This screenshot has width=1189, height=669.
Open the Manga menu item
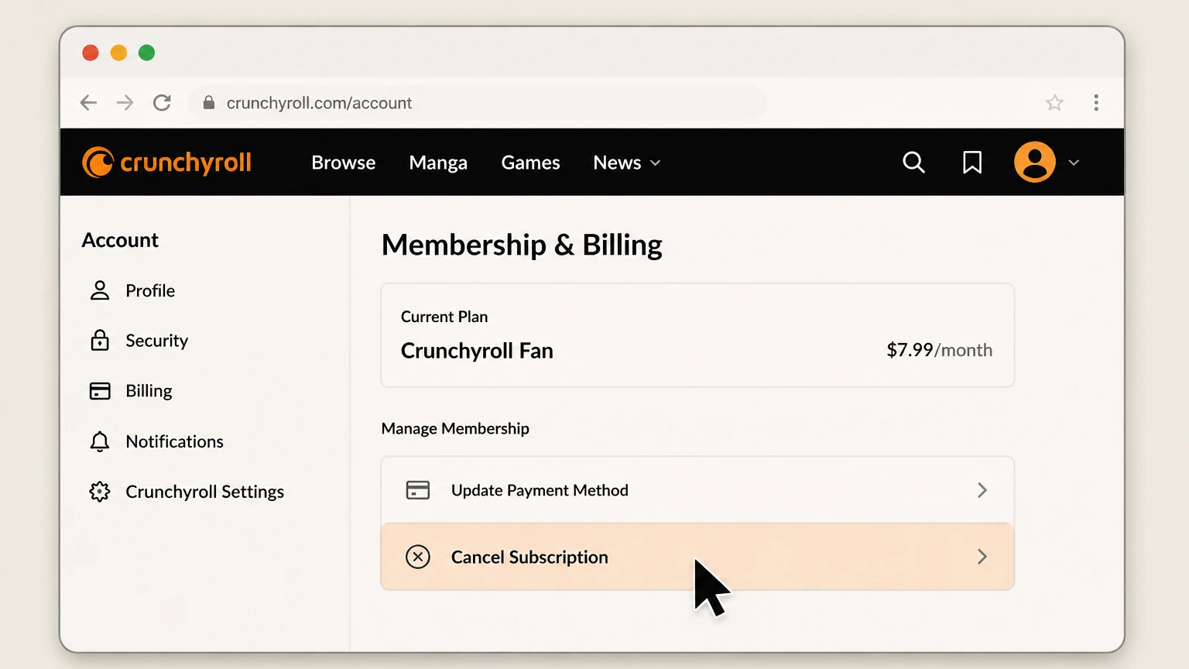click(x=438, y=163)
